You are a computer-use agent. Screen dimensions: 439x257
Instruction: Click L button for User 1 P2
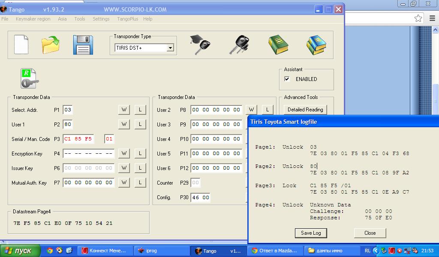pyautogui.click(x=140, y=124)
